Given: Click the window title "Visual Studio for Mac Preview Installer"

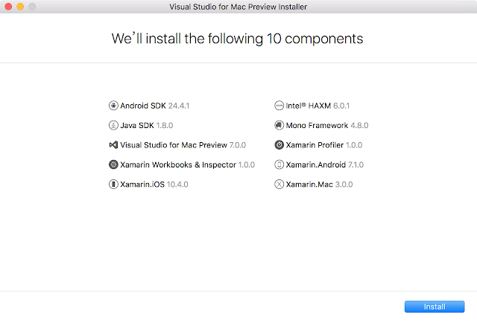Looking at the screenshot, I should [238, 7].
